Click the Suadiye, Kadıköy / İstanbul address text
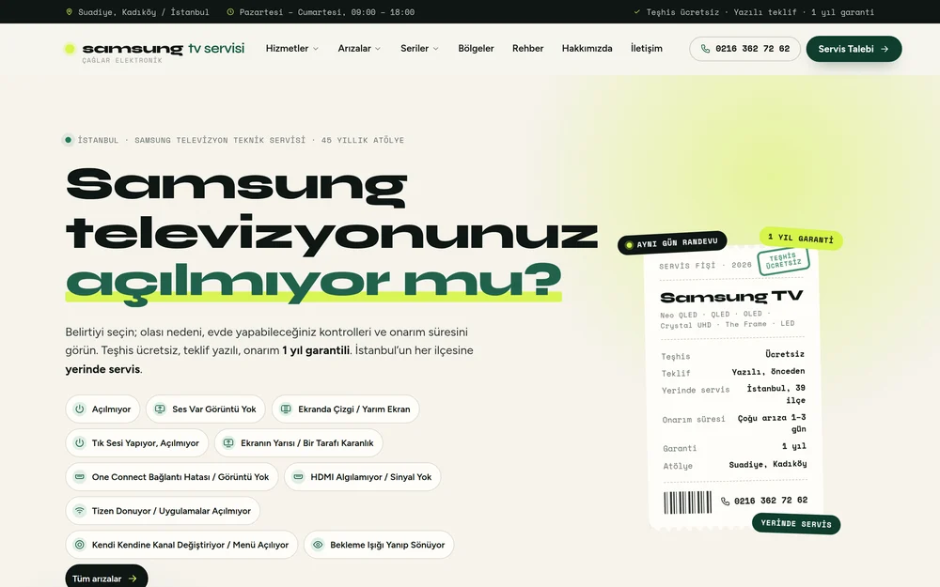This screenshot has height=587, width=940. 144,12
